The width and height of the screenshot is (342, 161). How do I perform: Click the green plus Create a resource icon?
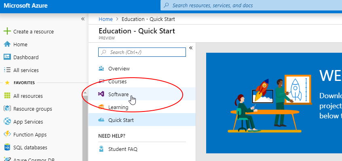pos(7,31)
